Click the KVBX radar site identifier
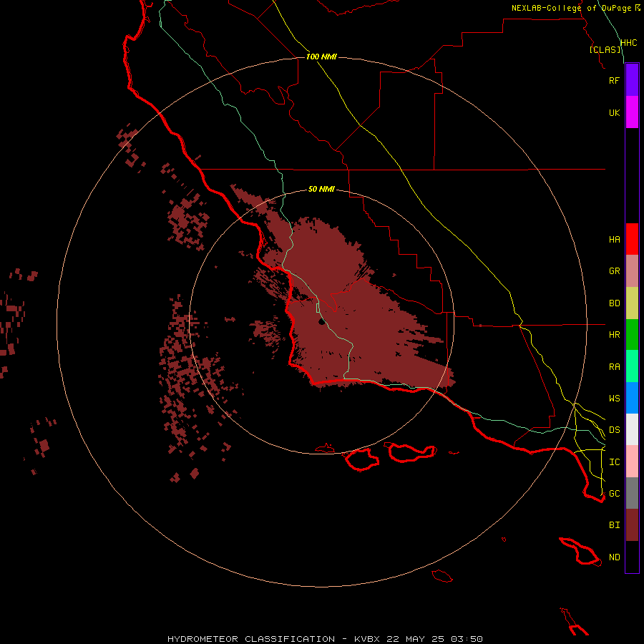Screen dimensions: 644x644 pos(367,639)
